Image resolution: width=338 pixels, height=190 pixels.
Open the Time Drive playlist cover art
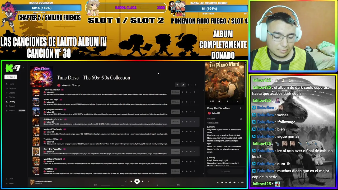click(41, 77)
